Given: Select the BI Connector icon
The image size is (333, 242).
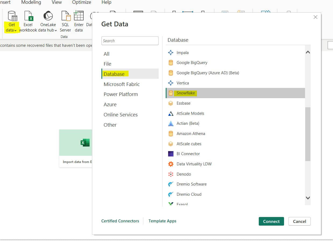Looking at the screenshot, I should coord(171,154).
